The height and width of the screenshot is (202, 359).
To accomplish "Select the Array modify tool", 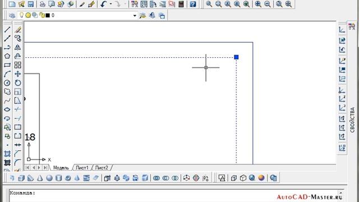I will pyautogui.click(x=18, y=65).
